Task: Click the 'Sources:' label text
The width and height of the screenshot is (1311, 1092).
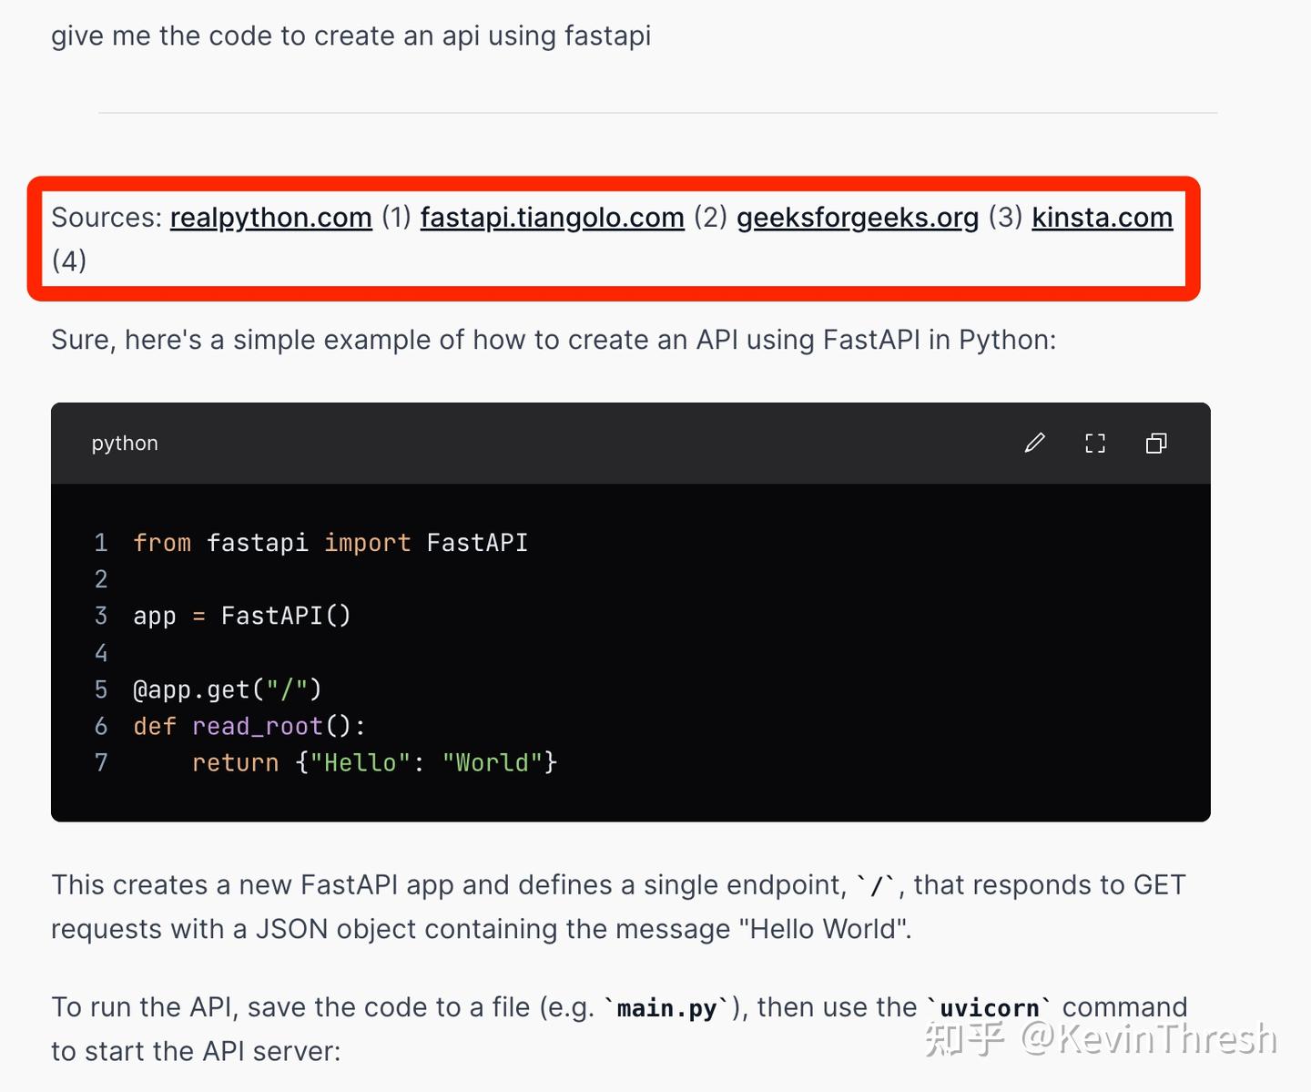Action: [x=107, y=218]
